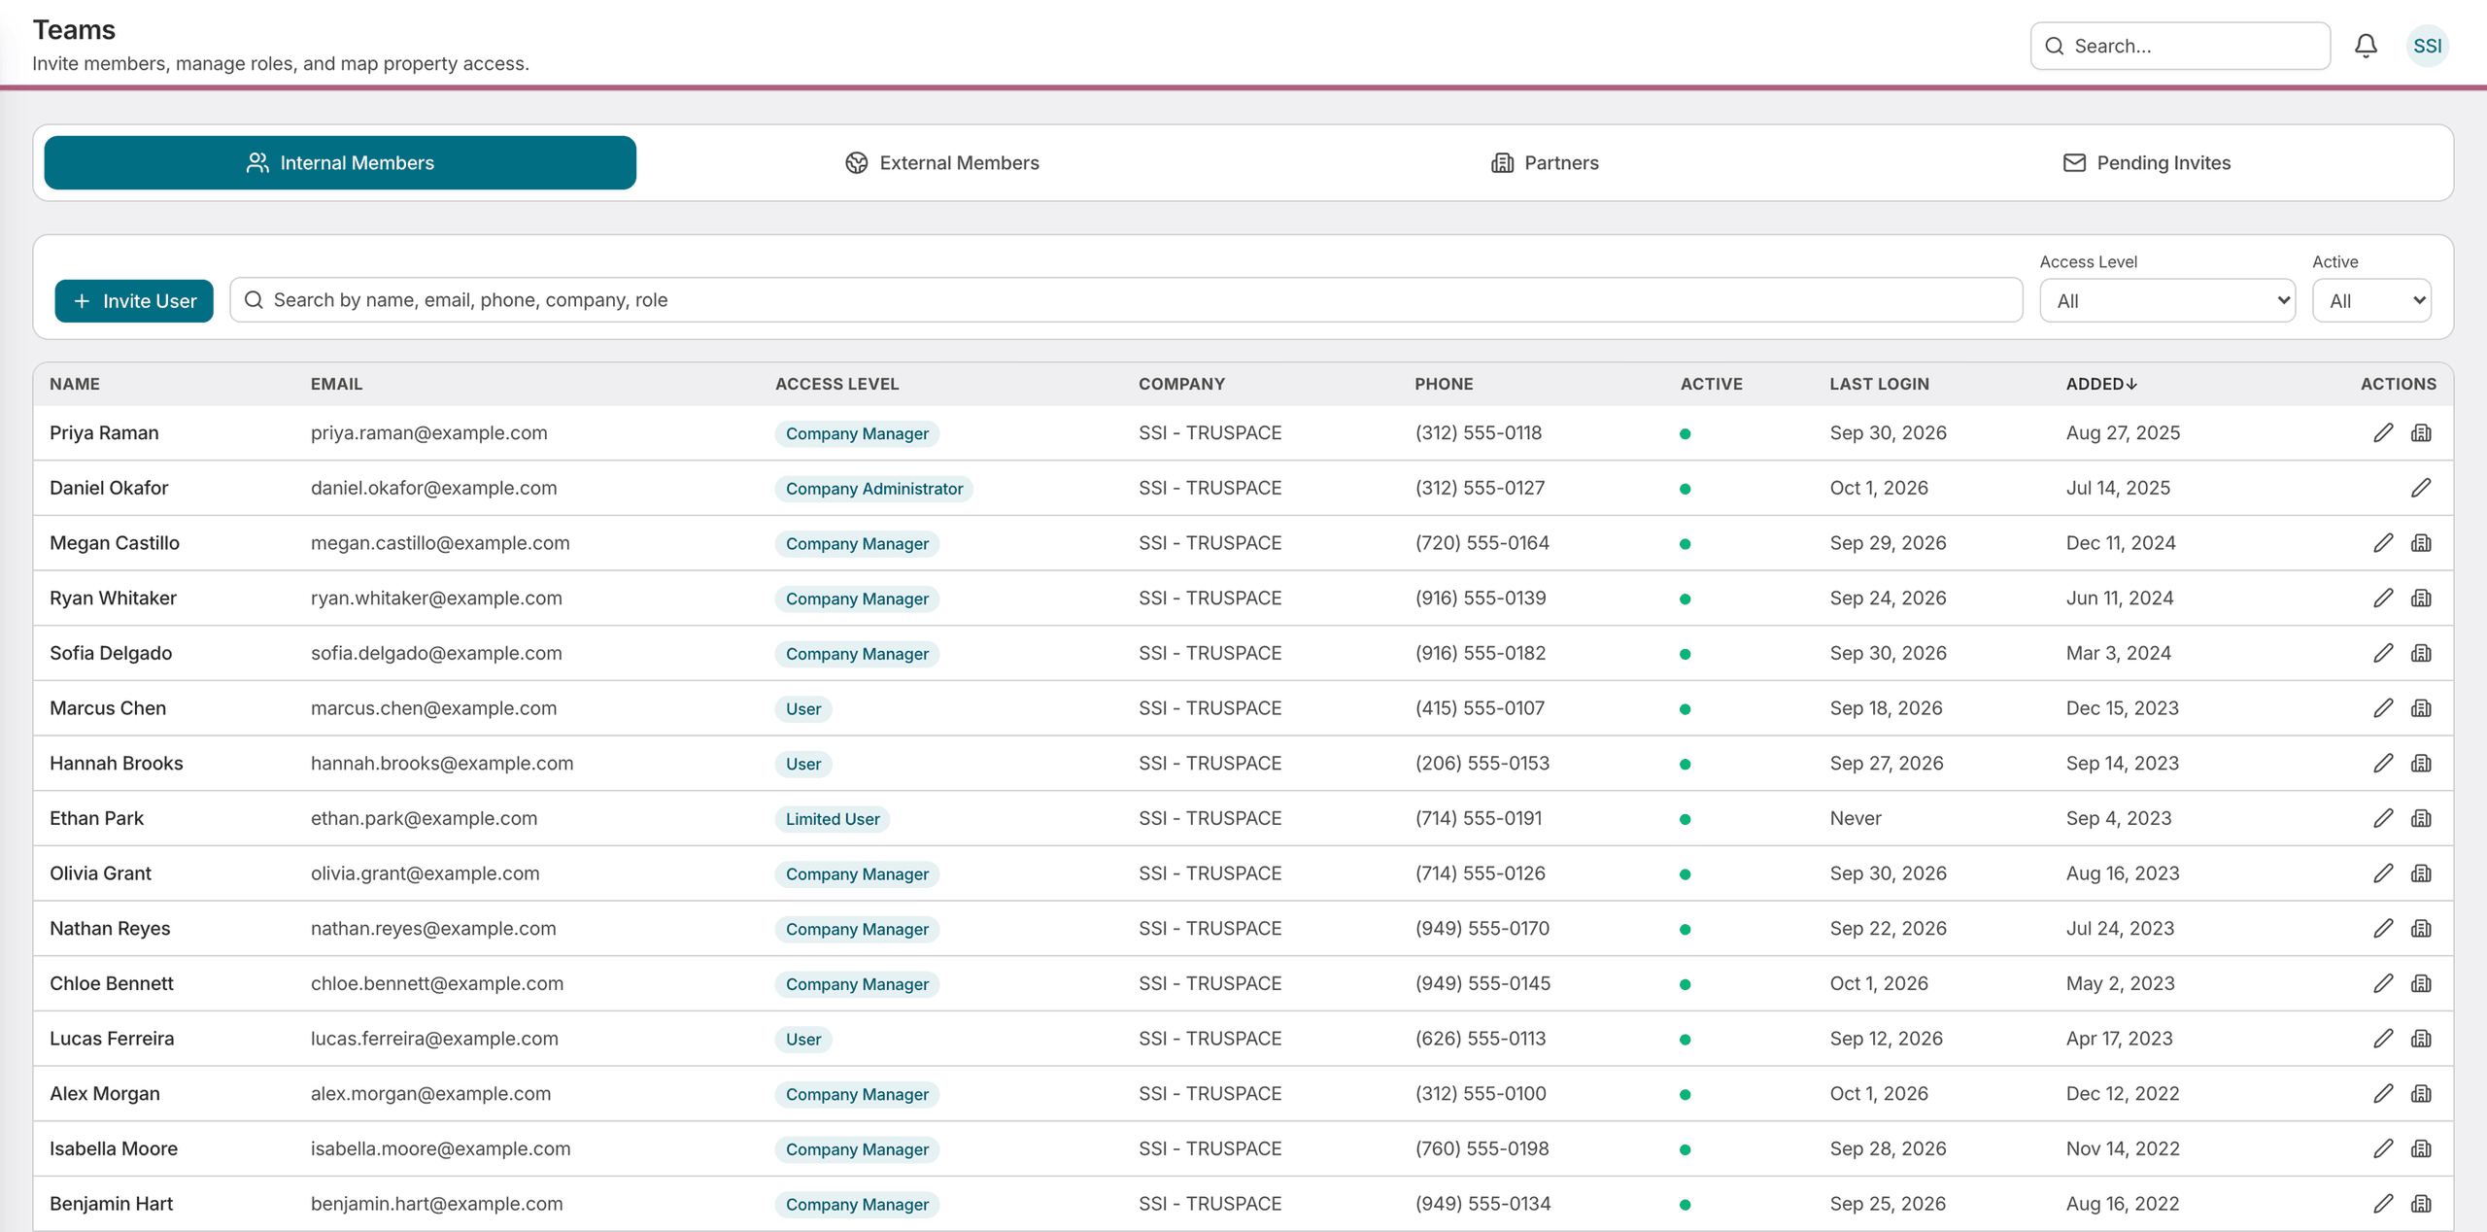Edit Alex Morgan's row

tap(2383, 1094)
